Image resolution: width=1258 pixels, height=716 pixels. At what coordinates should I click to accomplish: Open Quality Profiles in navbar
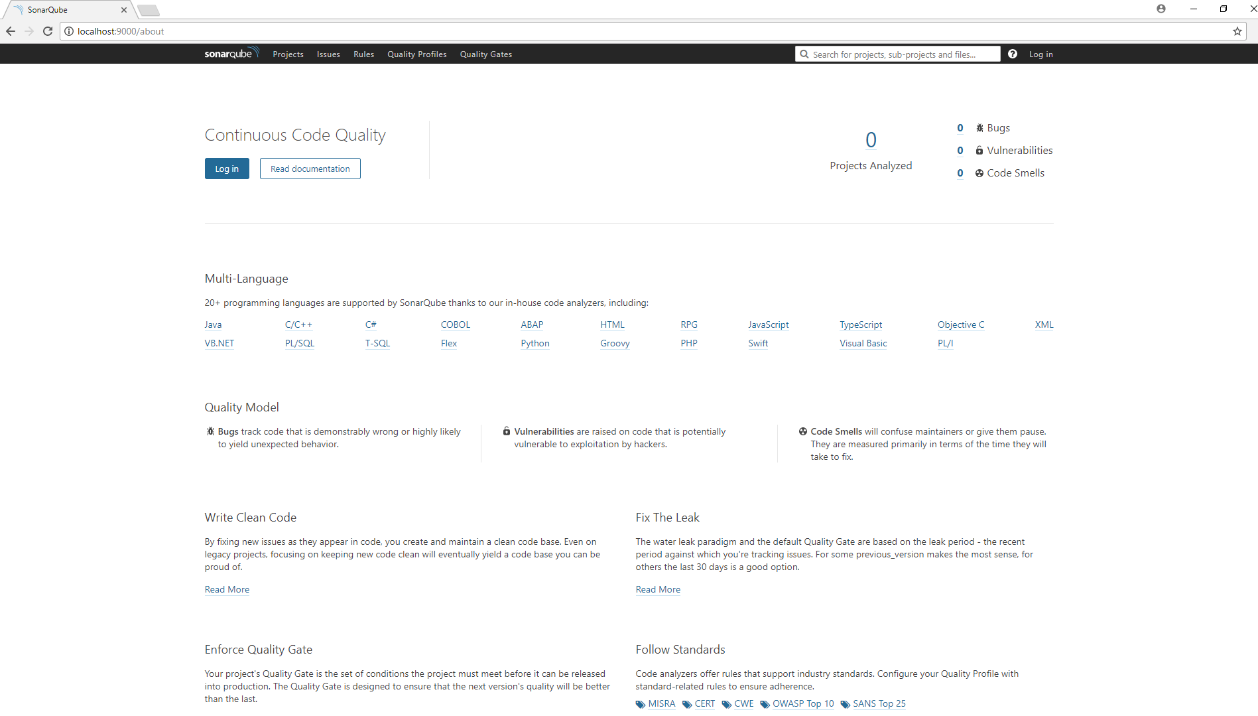[417, 54]
